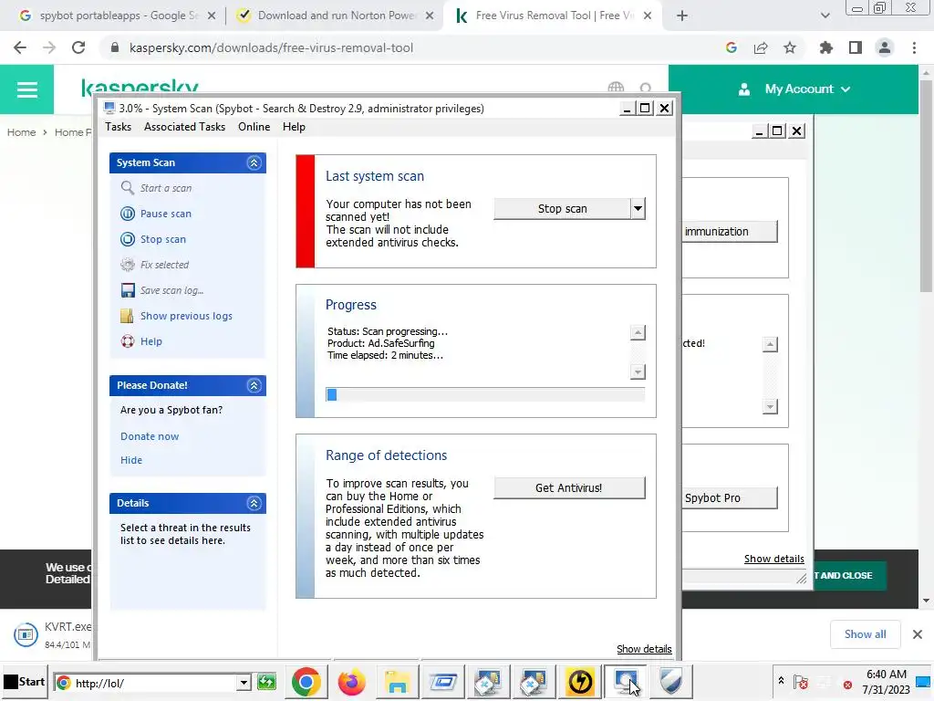The image size is (934, 701).
Task: Open the Chrome tab search chevron
Action: [x=825, y=16]
